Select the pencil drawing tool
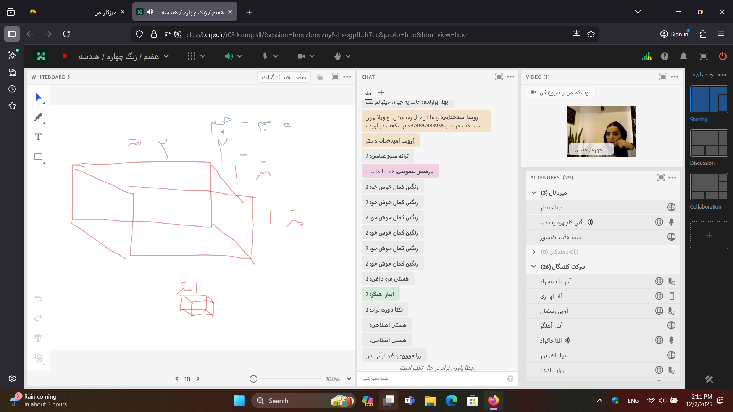This screenshot has width=733, height=412. [38, 117]
